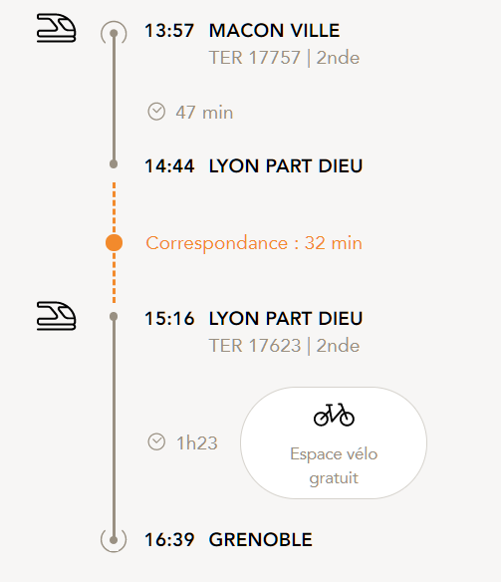Click LYON PART DIEU arrival station at 14:44

(286, 165)
